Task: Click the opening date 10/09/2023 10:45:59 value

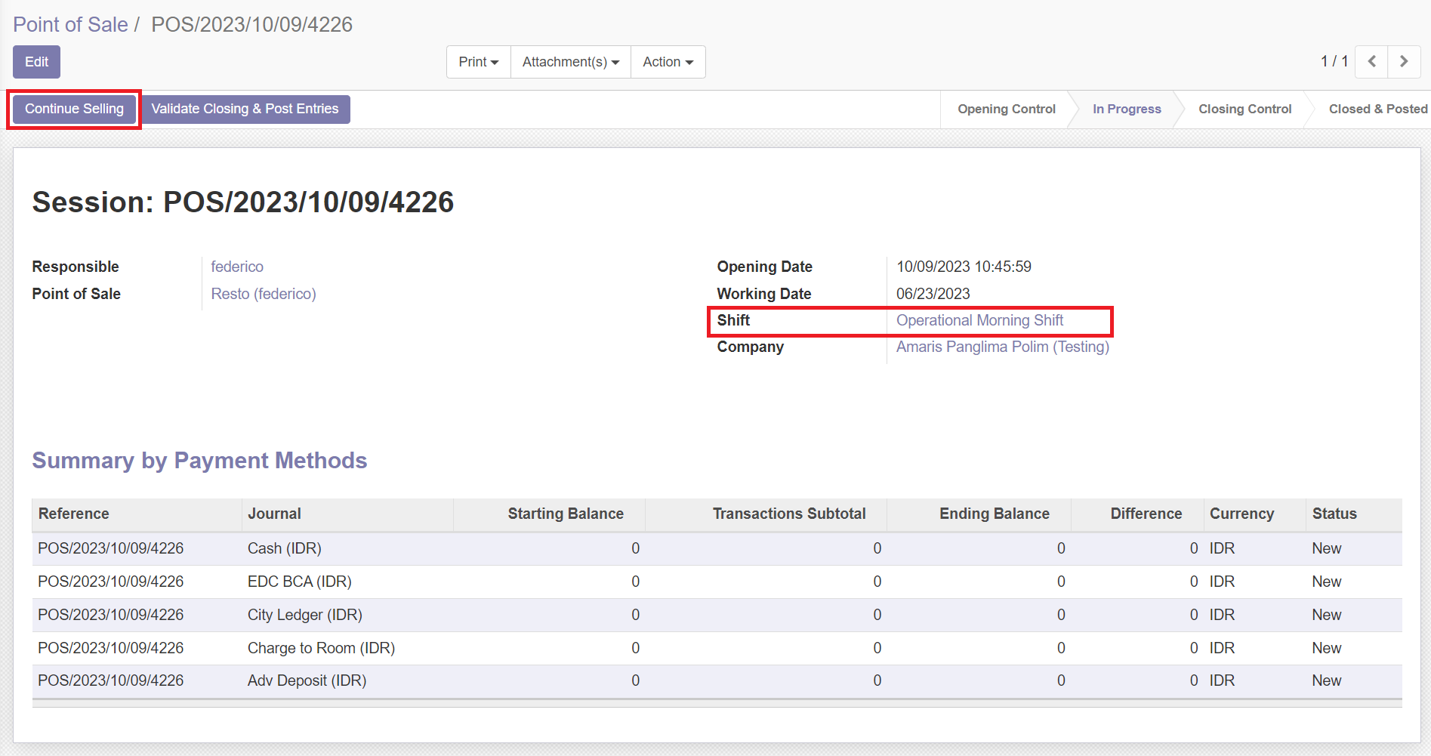Action: 964,267
